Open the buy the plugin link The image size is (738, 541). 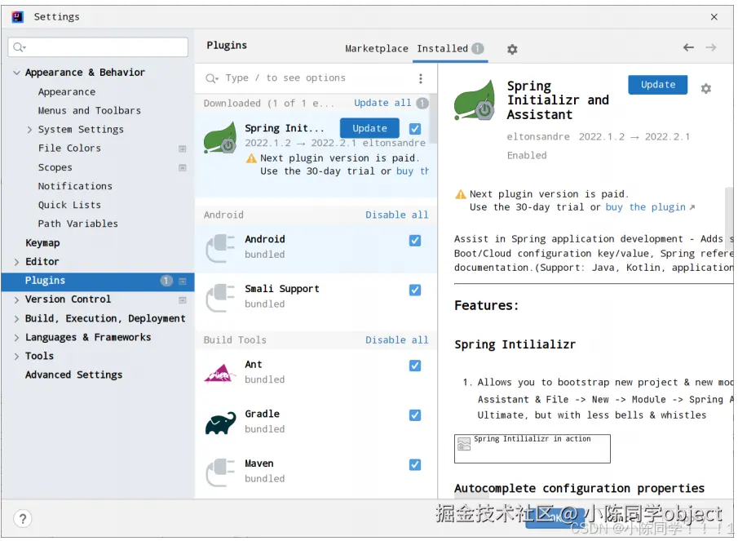[645, 207]
